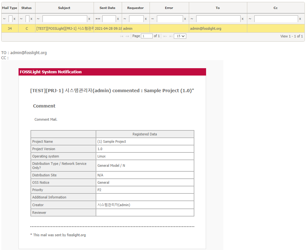The height and width of the screenshot is (250, 308).
Task: Click the 'Additional Information' row label
Action: [x=49, y=197]
